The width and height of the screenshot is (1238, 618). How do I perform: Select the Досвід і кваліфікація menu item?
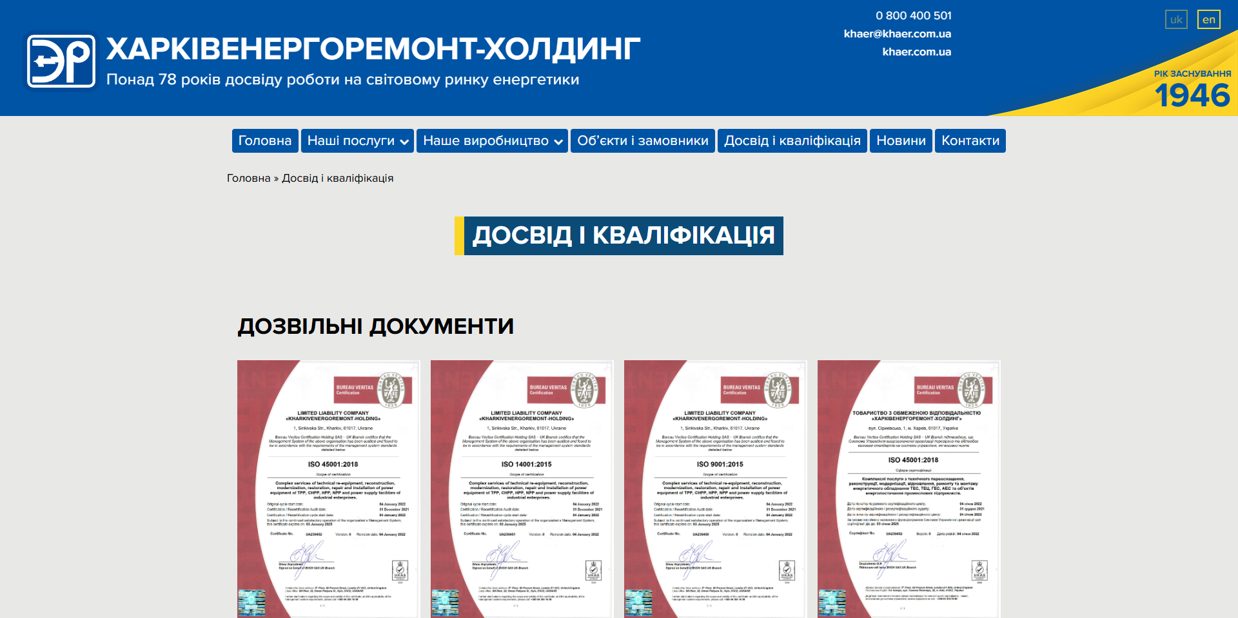click(792, 140)
